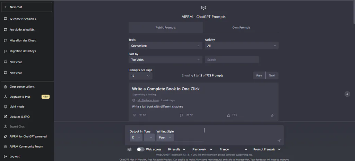Click the person icon beside Upgrade to Plus
The width and height of the screenshot is (355, 161).
pyautogui.click(x=6, y=97)
